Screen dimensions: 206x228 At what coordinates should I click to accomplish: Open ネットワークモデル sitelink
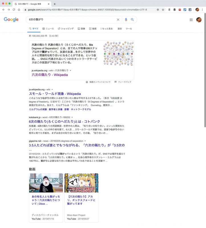pyautogui.click(x=81, y=109)
